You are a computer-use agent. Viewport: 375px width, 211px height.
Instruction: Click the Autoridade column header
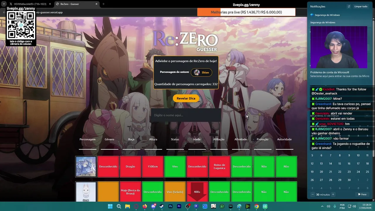point(284,139)
